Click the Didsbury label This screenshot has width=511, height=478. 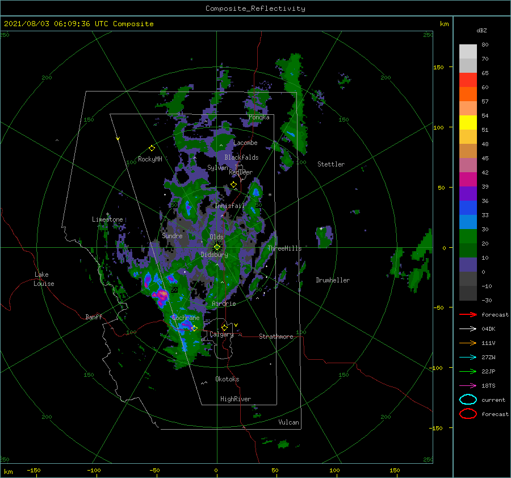(x=214, y=255)
